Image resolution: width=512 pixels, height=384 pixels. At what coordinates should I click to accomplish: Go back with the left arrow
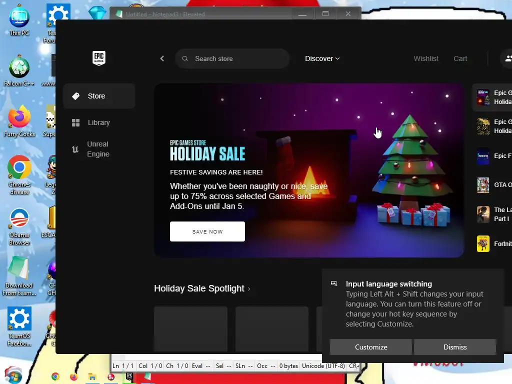point(162,58)
